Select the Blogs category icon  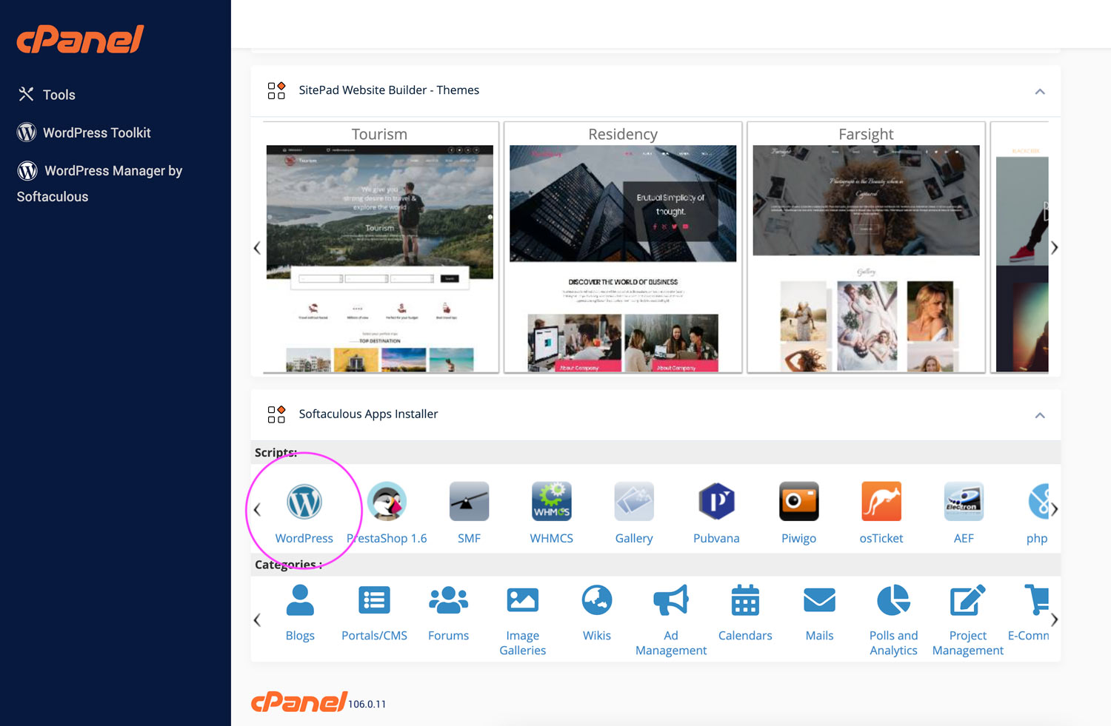pos(300,600)
